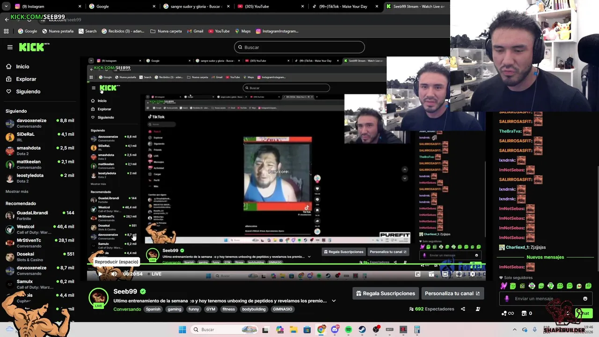The image size is (599, 337).
Task: Open smashdota channel in following list
Action: pyautogui.click(x=40, y=150)
